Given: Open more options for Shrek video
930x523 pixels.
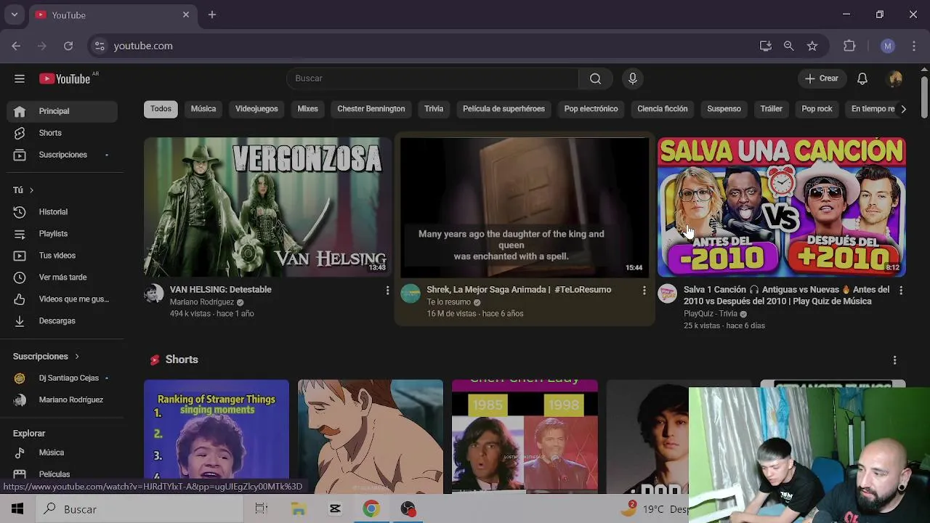Looking at the screenshot, I should [x=644, y=291].
